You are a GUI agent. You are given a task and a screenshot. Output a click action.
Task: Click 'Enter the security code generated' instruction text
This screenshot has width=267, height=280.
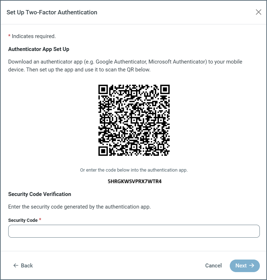click(x=79, y=207)
